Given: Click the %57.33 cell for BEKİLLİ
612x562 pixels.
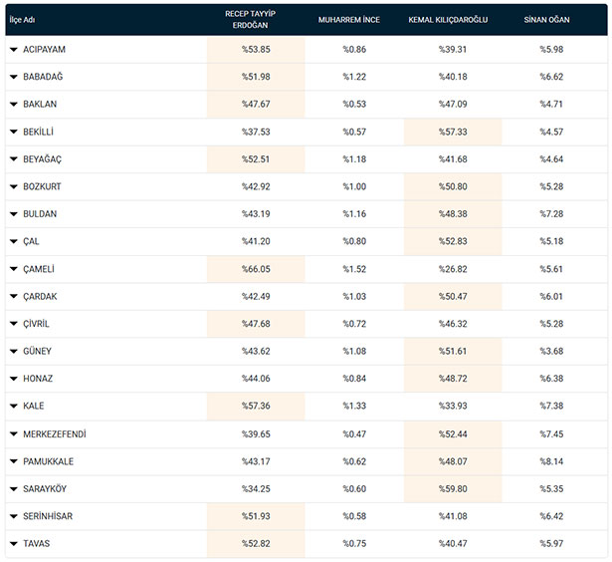Looking at the screenshot, I should (x=453, y=132).
